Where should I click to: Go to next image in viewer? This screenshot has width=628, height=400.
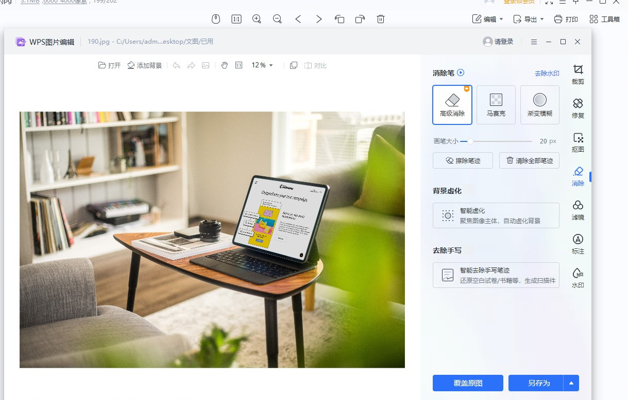[319, 19]
